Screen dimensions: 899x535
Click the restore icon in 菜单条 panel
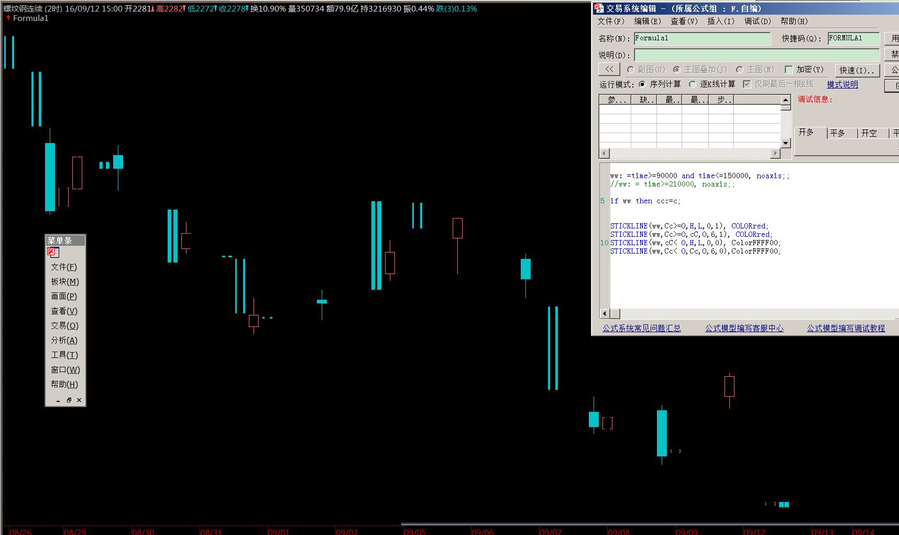pyautogui.click(x=69, y=400)
